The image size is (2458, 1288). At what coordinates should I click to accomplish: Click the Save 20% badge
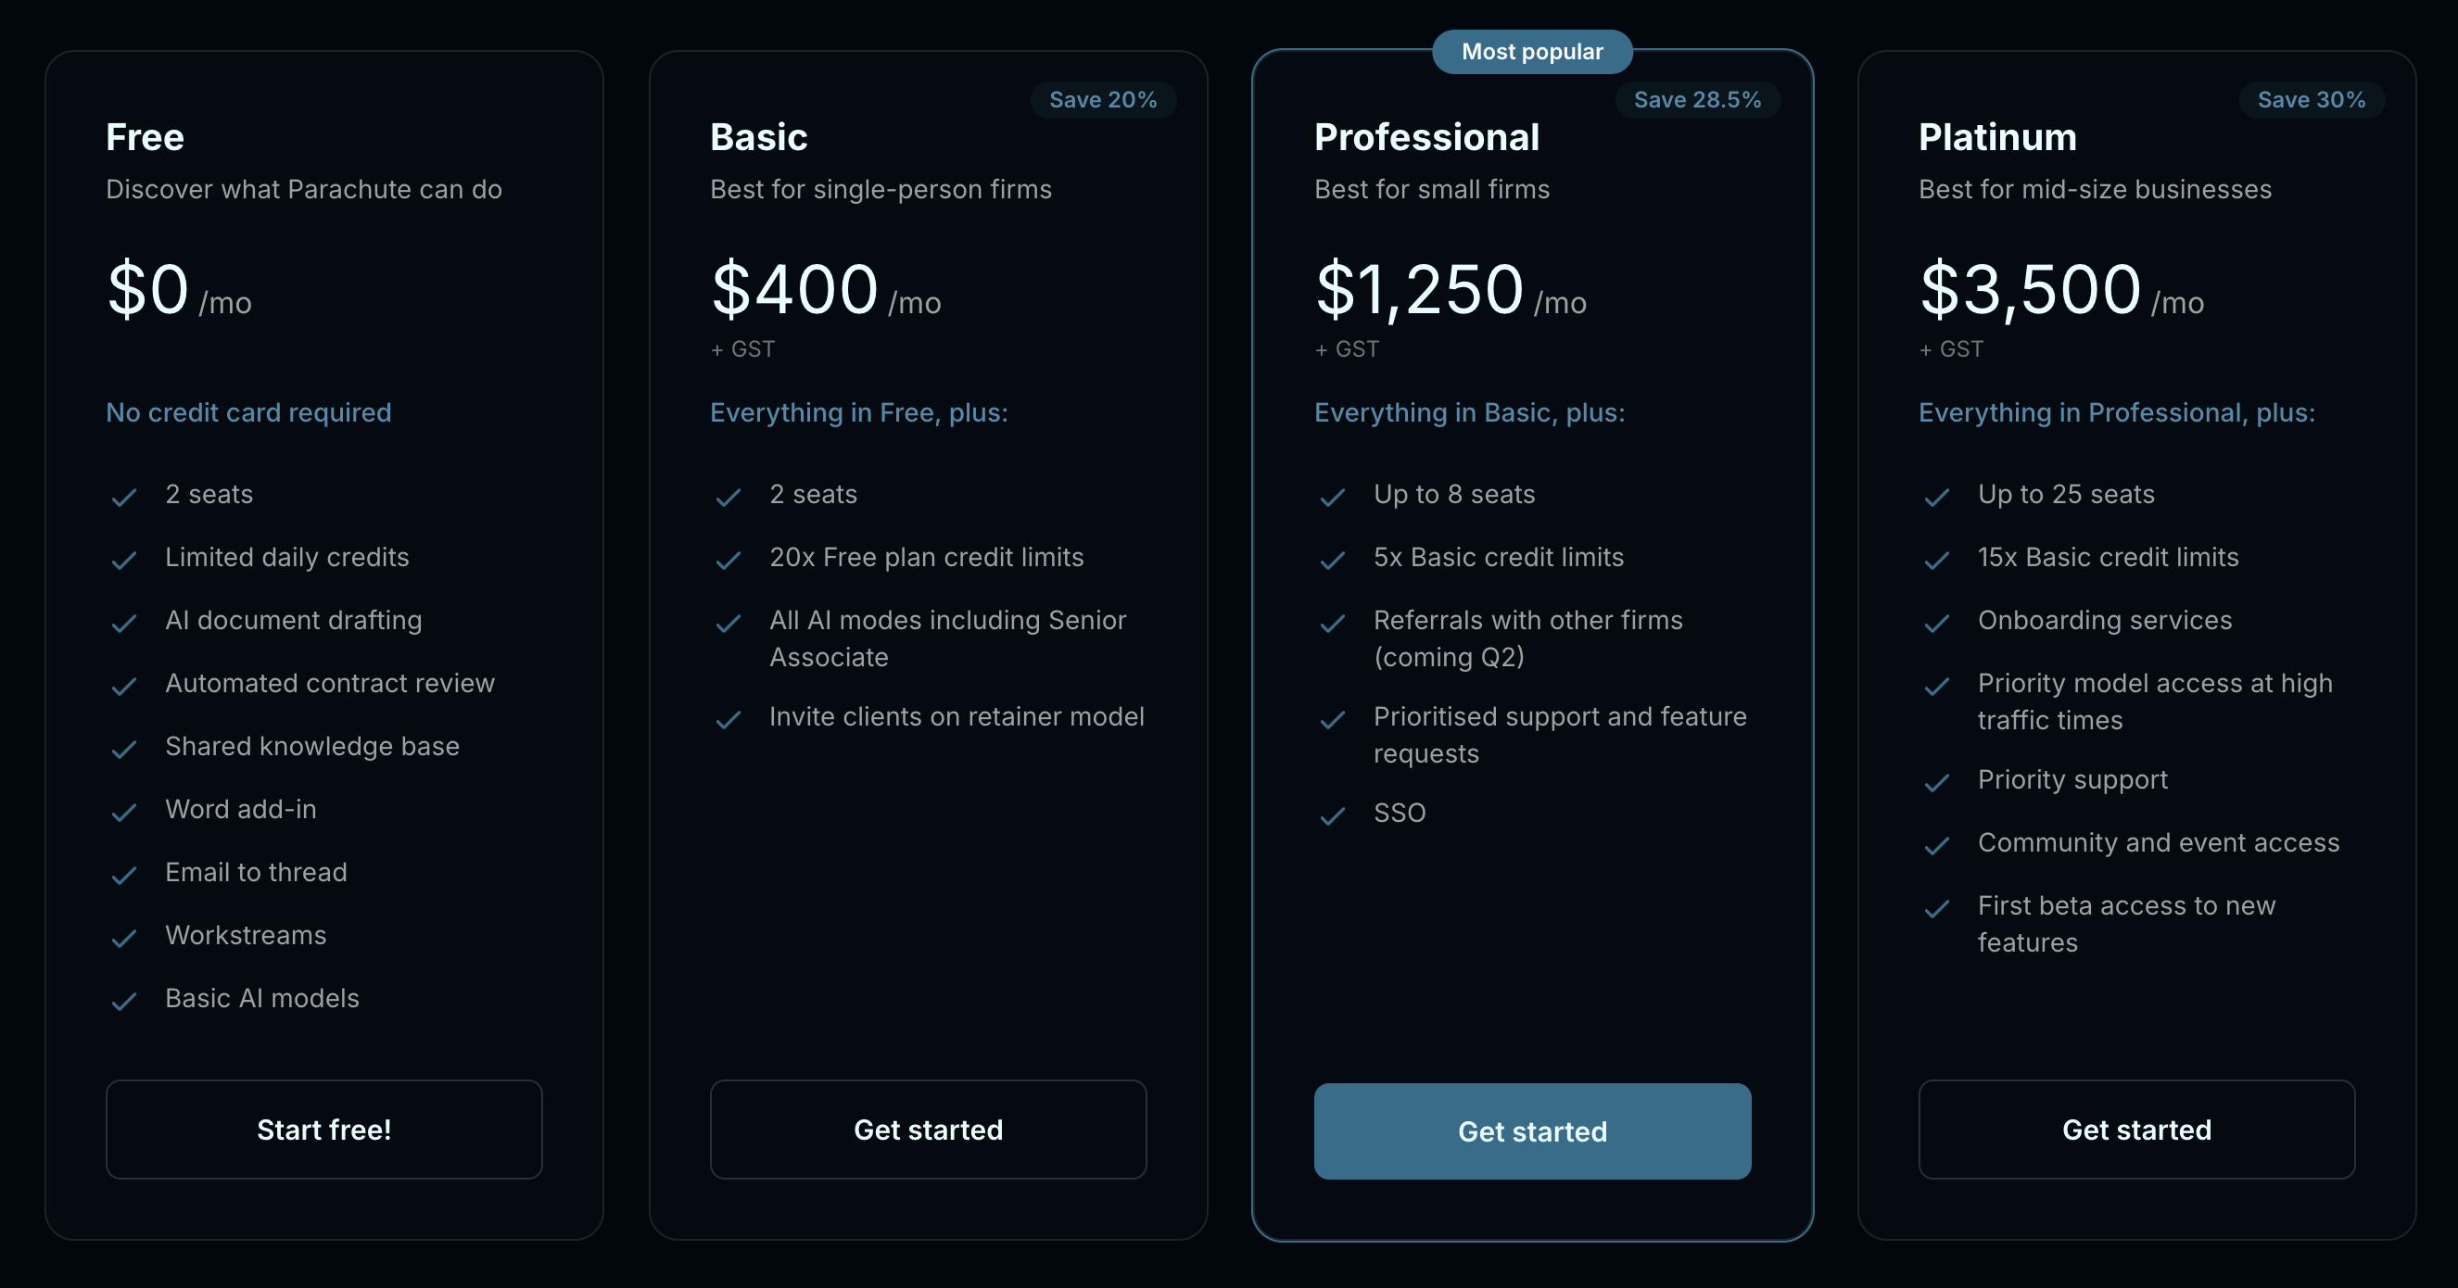pos(1102,100)
